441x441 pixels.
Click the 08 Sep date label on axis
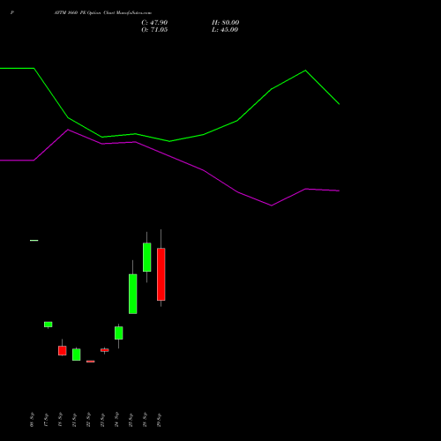coord(32,420)
